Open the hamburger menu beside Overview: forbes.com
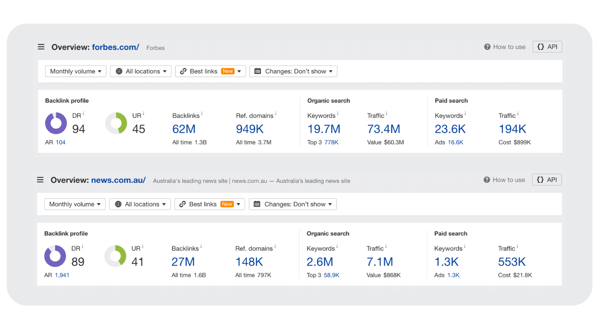The image size is (599, 329). click(41, 47)
